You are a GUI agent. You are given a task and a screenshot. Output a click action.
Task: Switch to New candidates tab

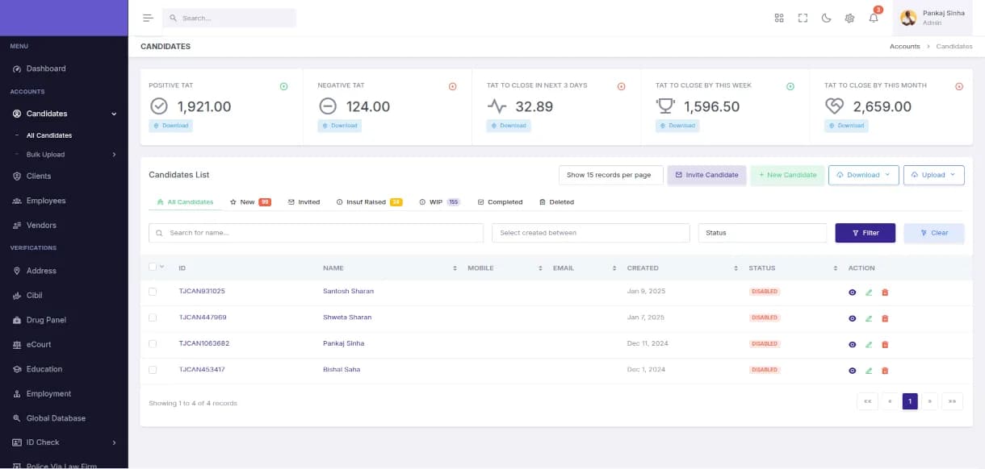point(250,202)
